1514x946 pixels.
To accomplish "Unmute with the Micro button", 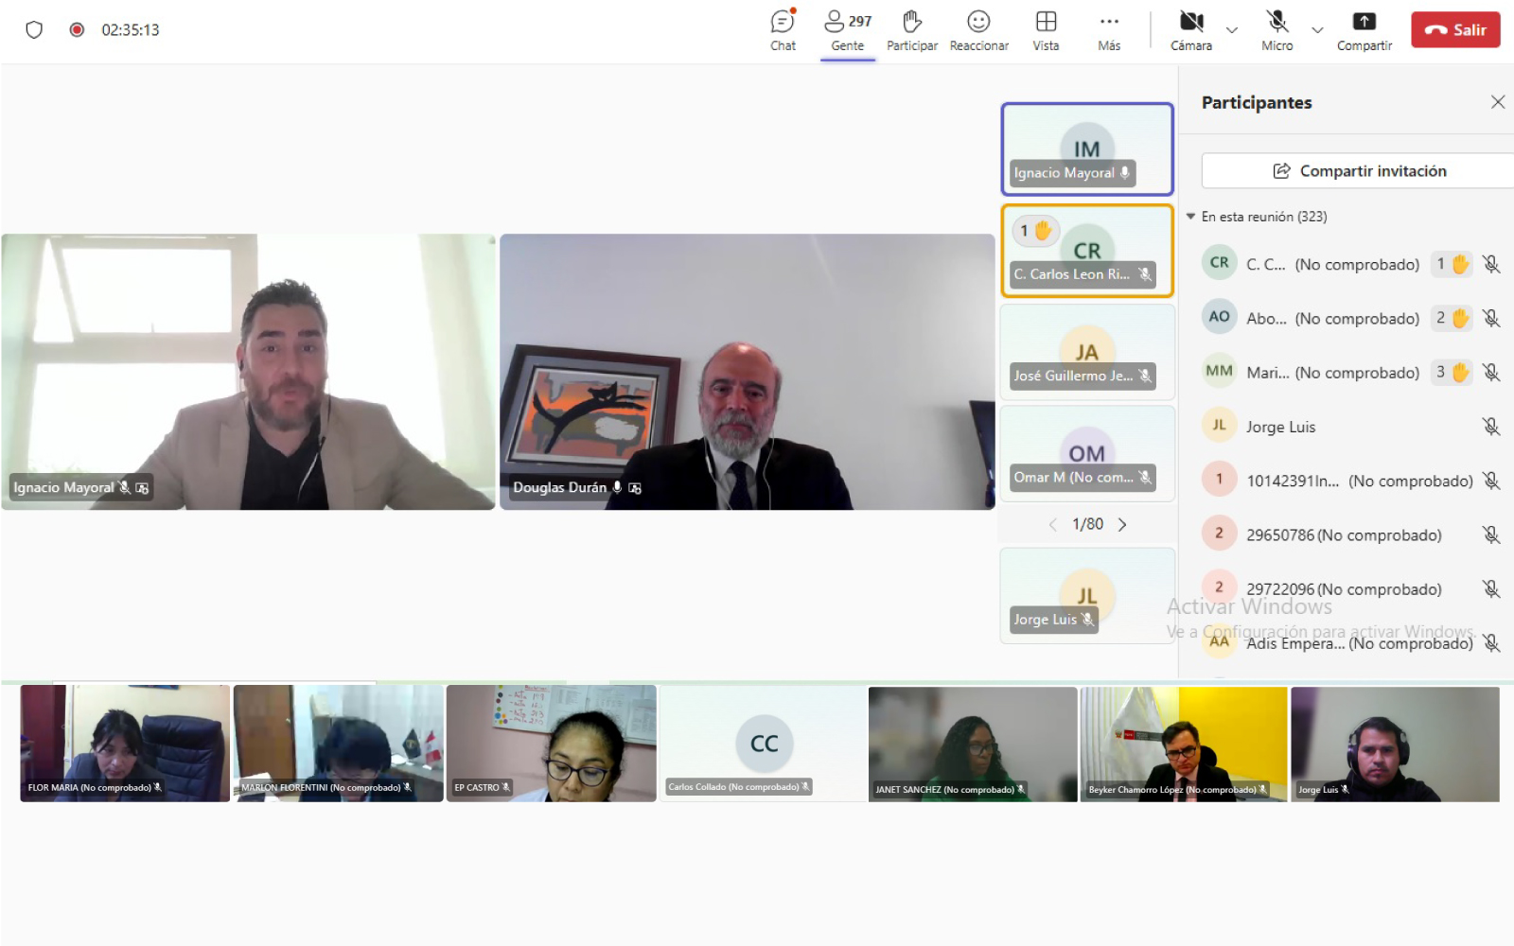I will [1277, 30].
